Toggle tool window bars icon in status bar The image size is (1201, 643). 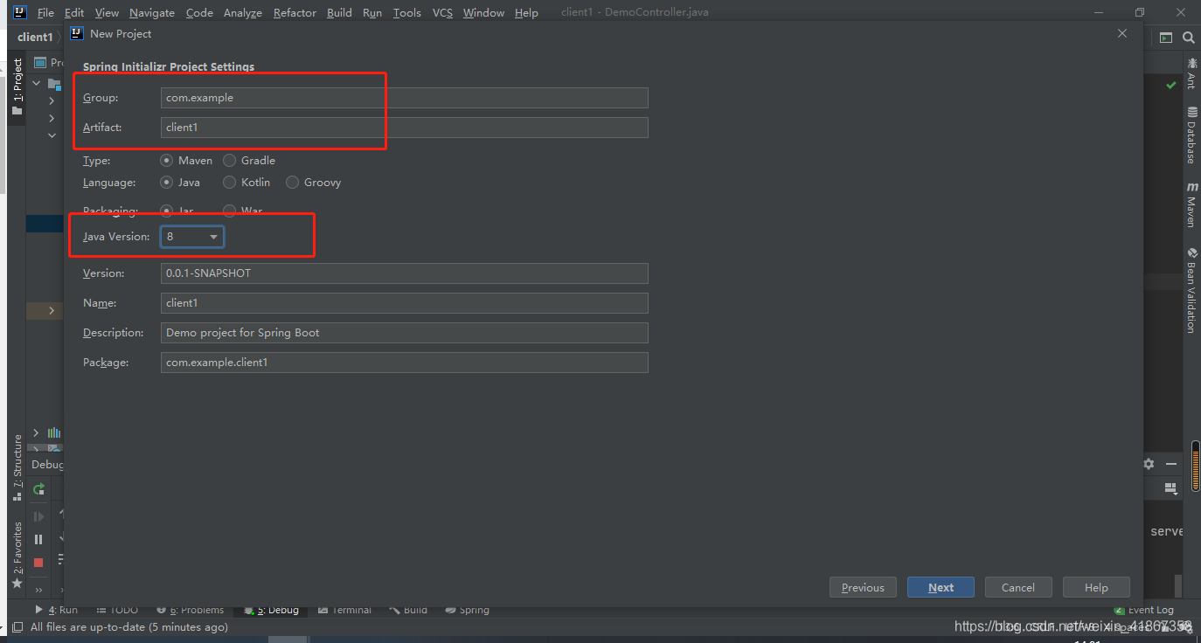[17, 627]
